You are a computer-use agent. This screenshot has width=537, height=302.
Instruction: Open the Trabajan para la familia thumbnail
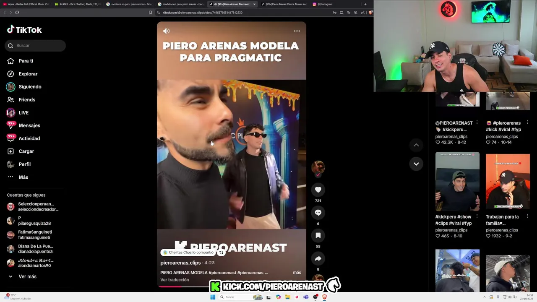click(x=508, y=182)
